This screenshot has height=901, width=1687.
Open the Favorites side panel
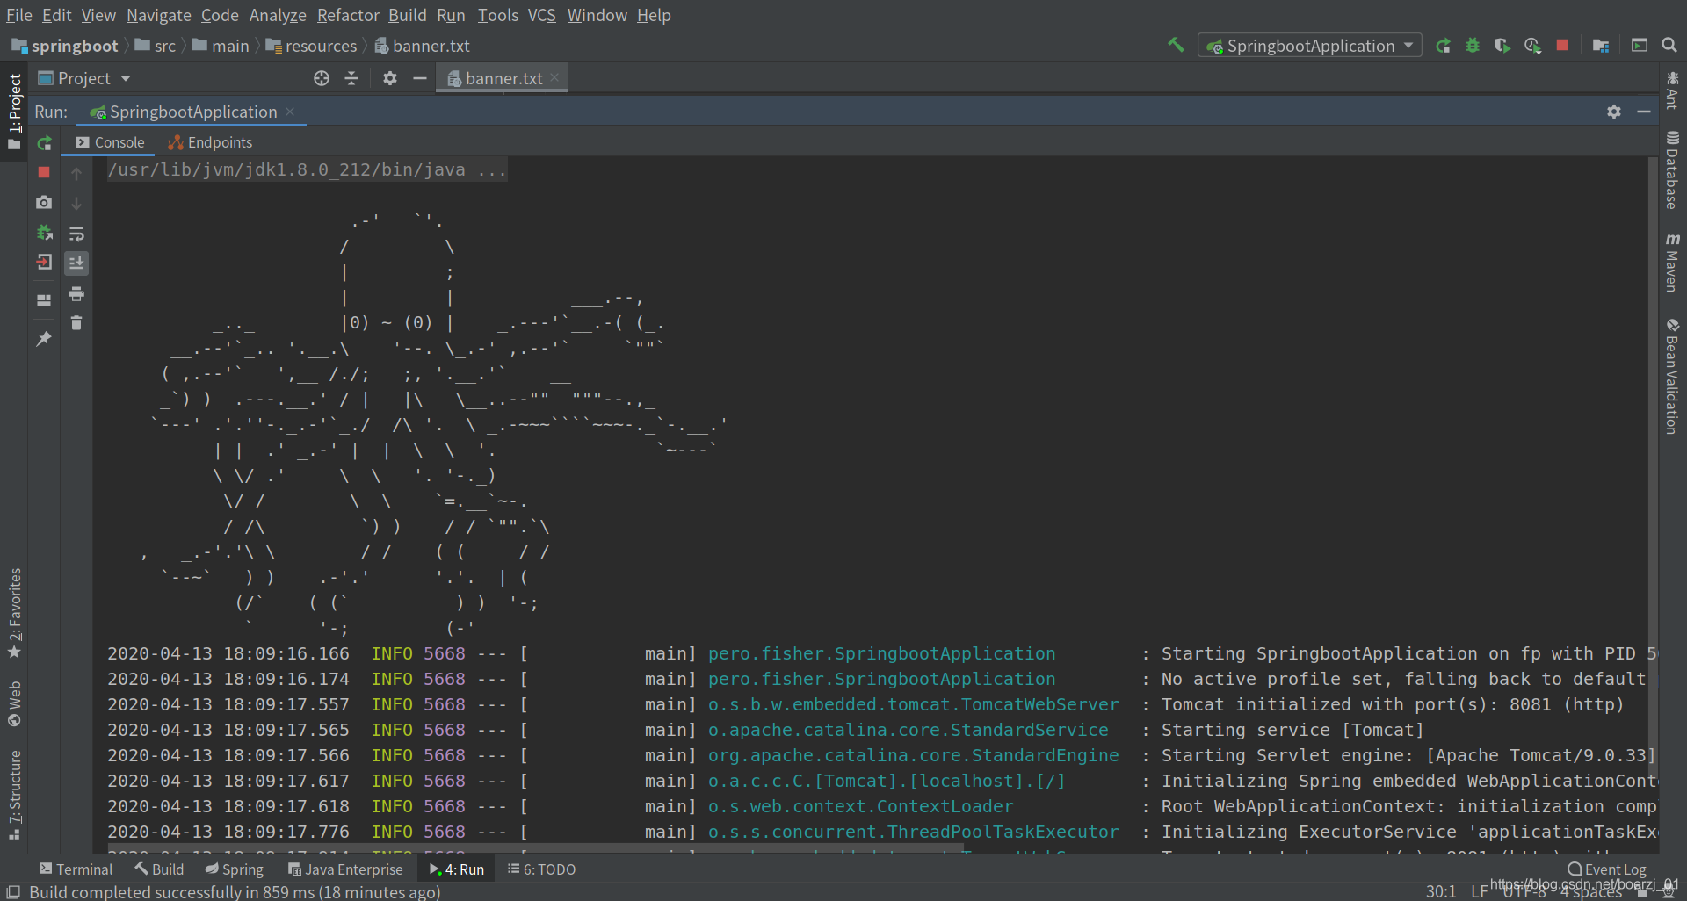14,613
